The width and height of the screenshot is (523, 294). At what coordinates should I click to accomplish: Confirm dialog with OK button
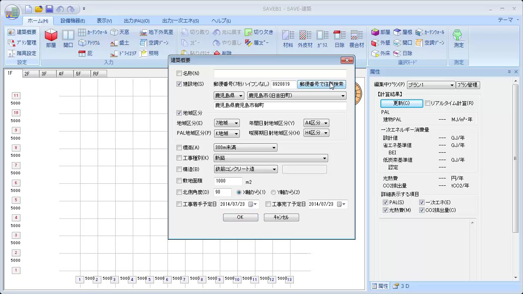[x=240, y=217]
